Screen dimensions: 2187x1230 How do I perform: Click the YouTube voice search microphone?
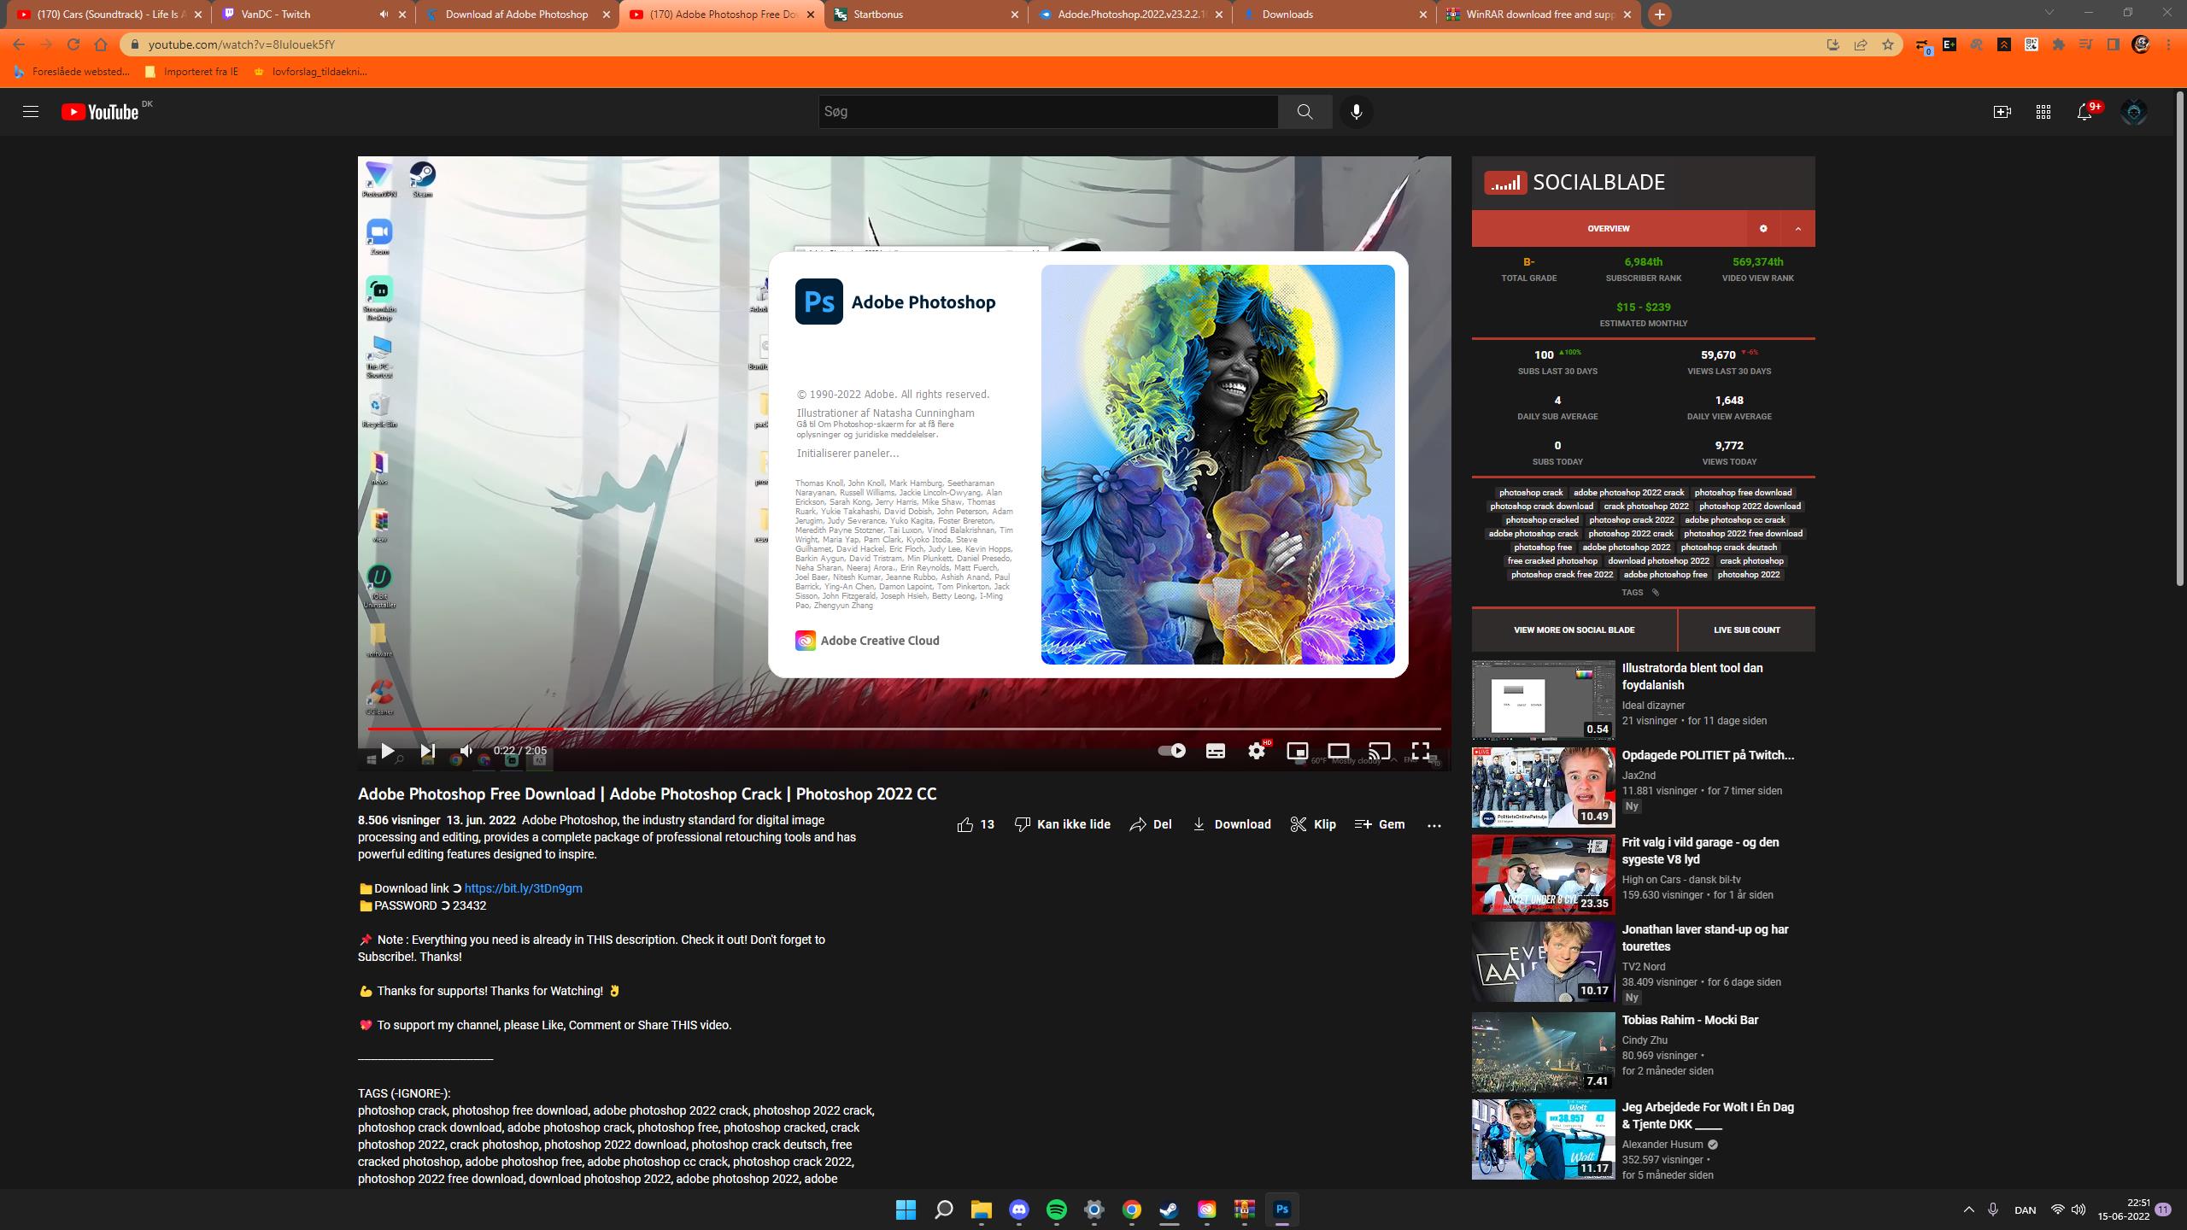(x=1356, y=112)
